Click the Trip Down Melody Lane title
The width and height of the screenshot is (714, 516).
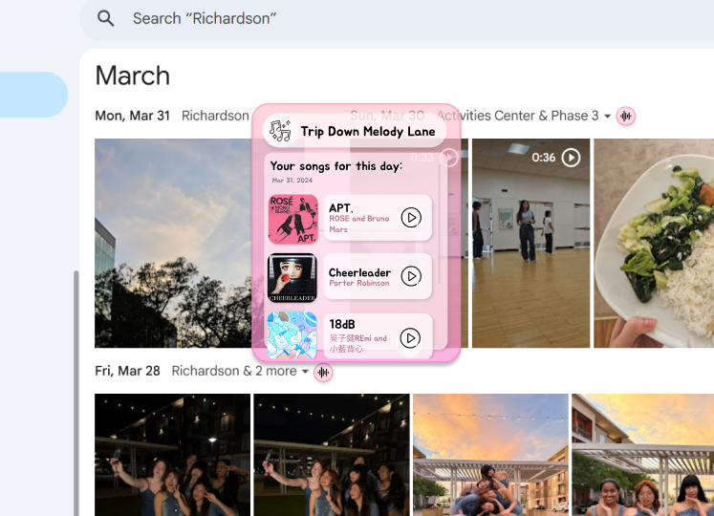(367, 132)
